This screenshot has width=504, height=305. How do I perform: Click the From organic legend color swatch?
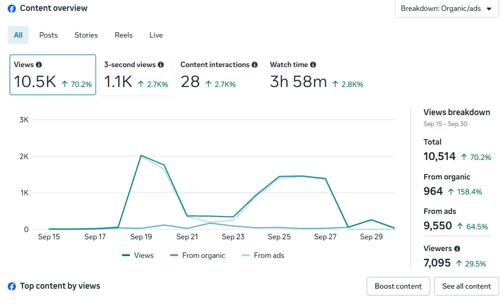(x=174, y=256)
